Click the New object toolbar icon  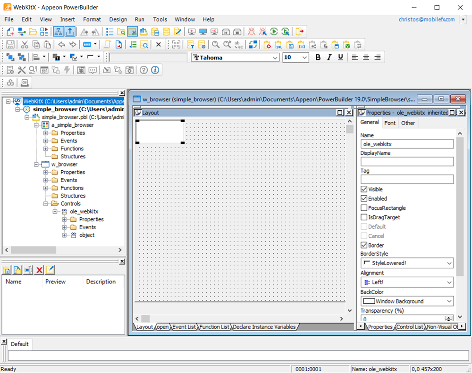(x=10, y=32)
